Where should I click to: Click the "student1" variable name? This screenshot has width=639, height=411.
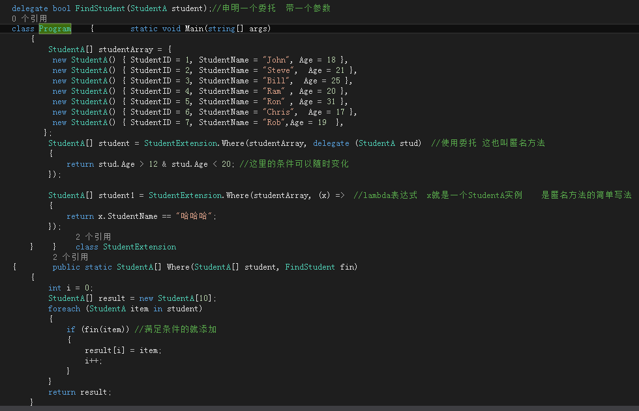[x=116, y=195]
